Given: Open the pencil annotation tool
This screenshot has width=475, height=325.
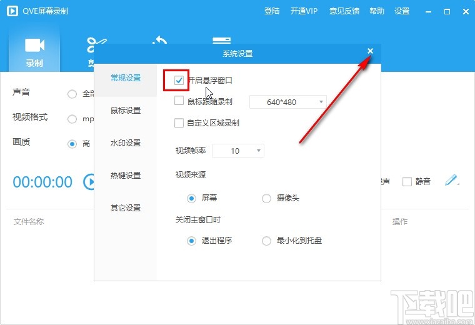Looking at the screenshot, I should tap(452, 180).
